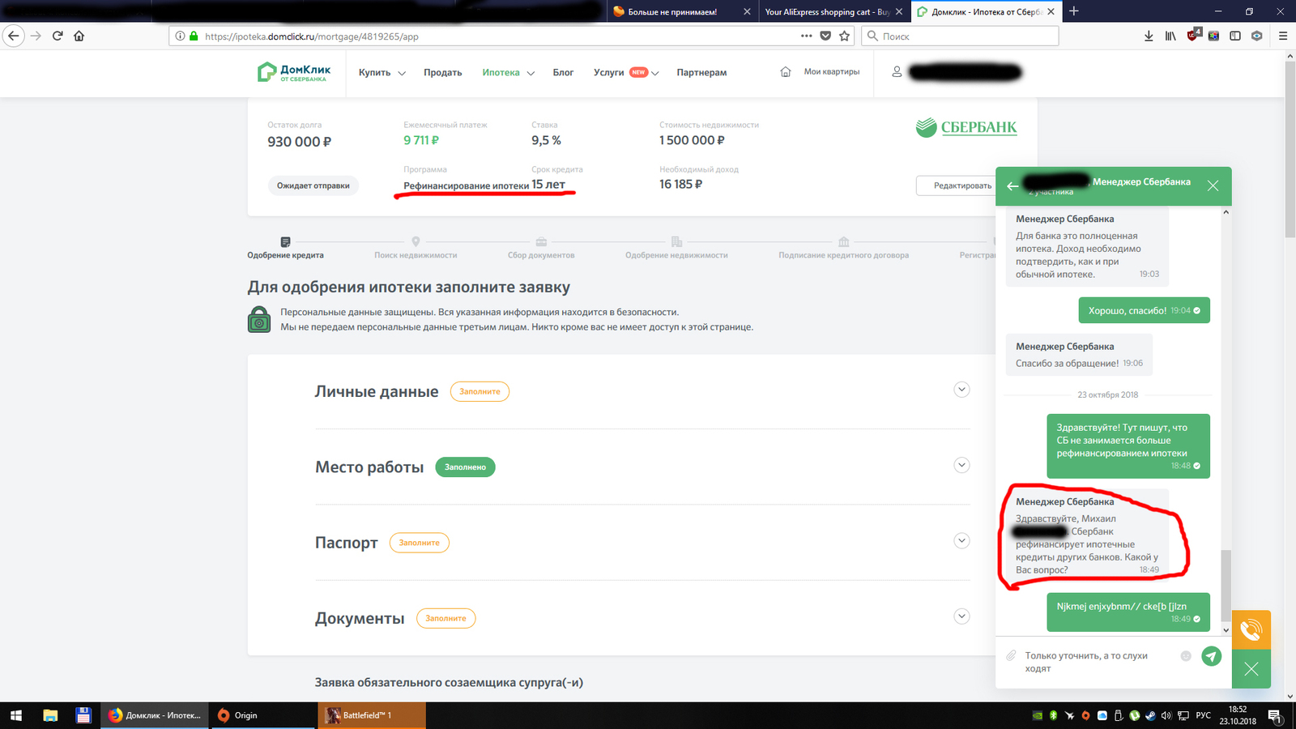Image resolution: width=1296 pixels, height=729 pixels.
Task: Close the Sberbank manager chat header
Action: (1213, 185)
